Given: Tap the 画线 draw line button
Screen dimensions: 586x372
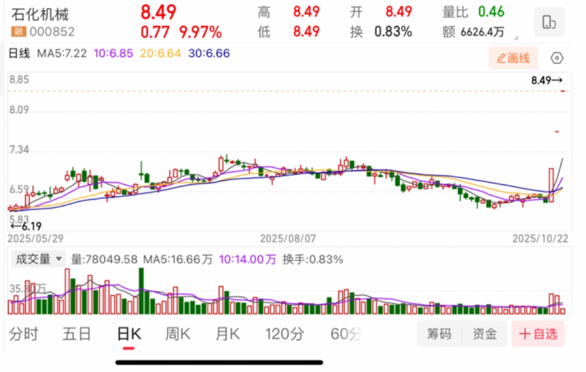Looking at the screenshot, I should [513, 58].
